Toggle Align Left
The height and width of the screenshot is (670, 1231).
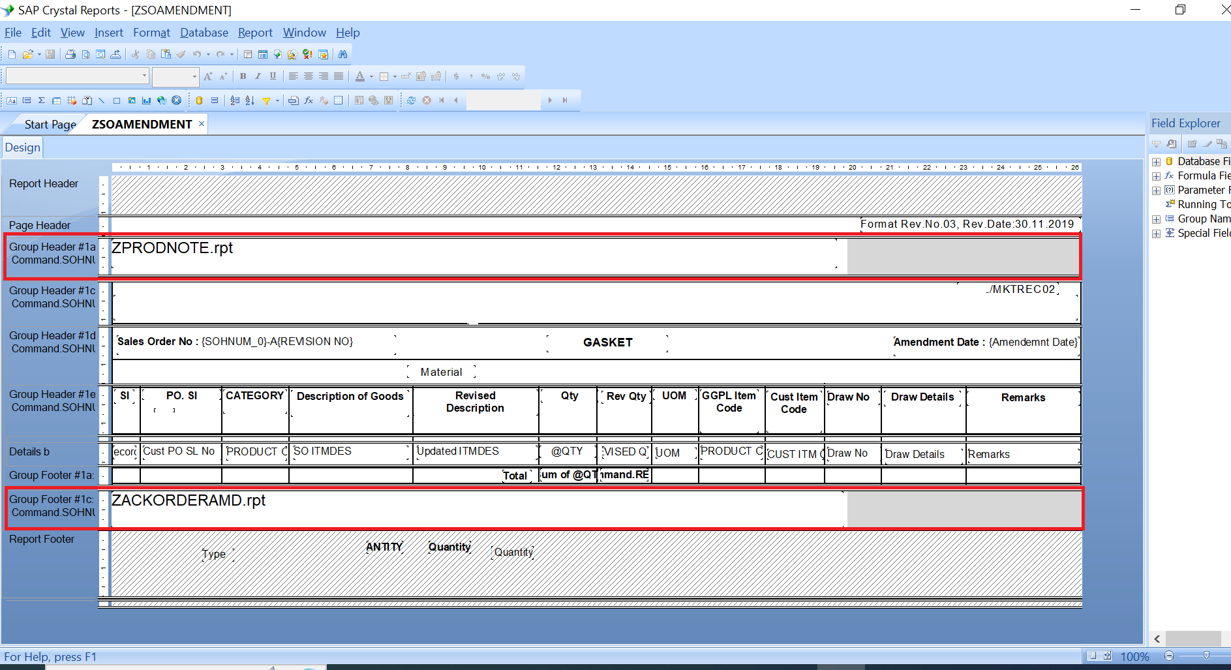pos(294,76)
